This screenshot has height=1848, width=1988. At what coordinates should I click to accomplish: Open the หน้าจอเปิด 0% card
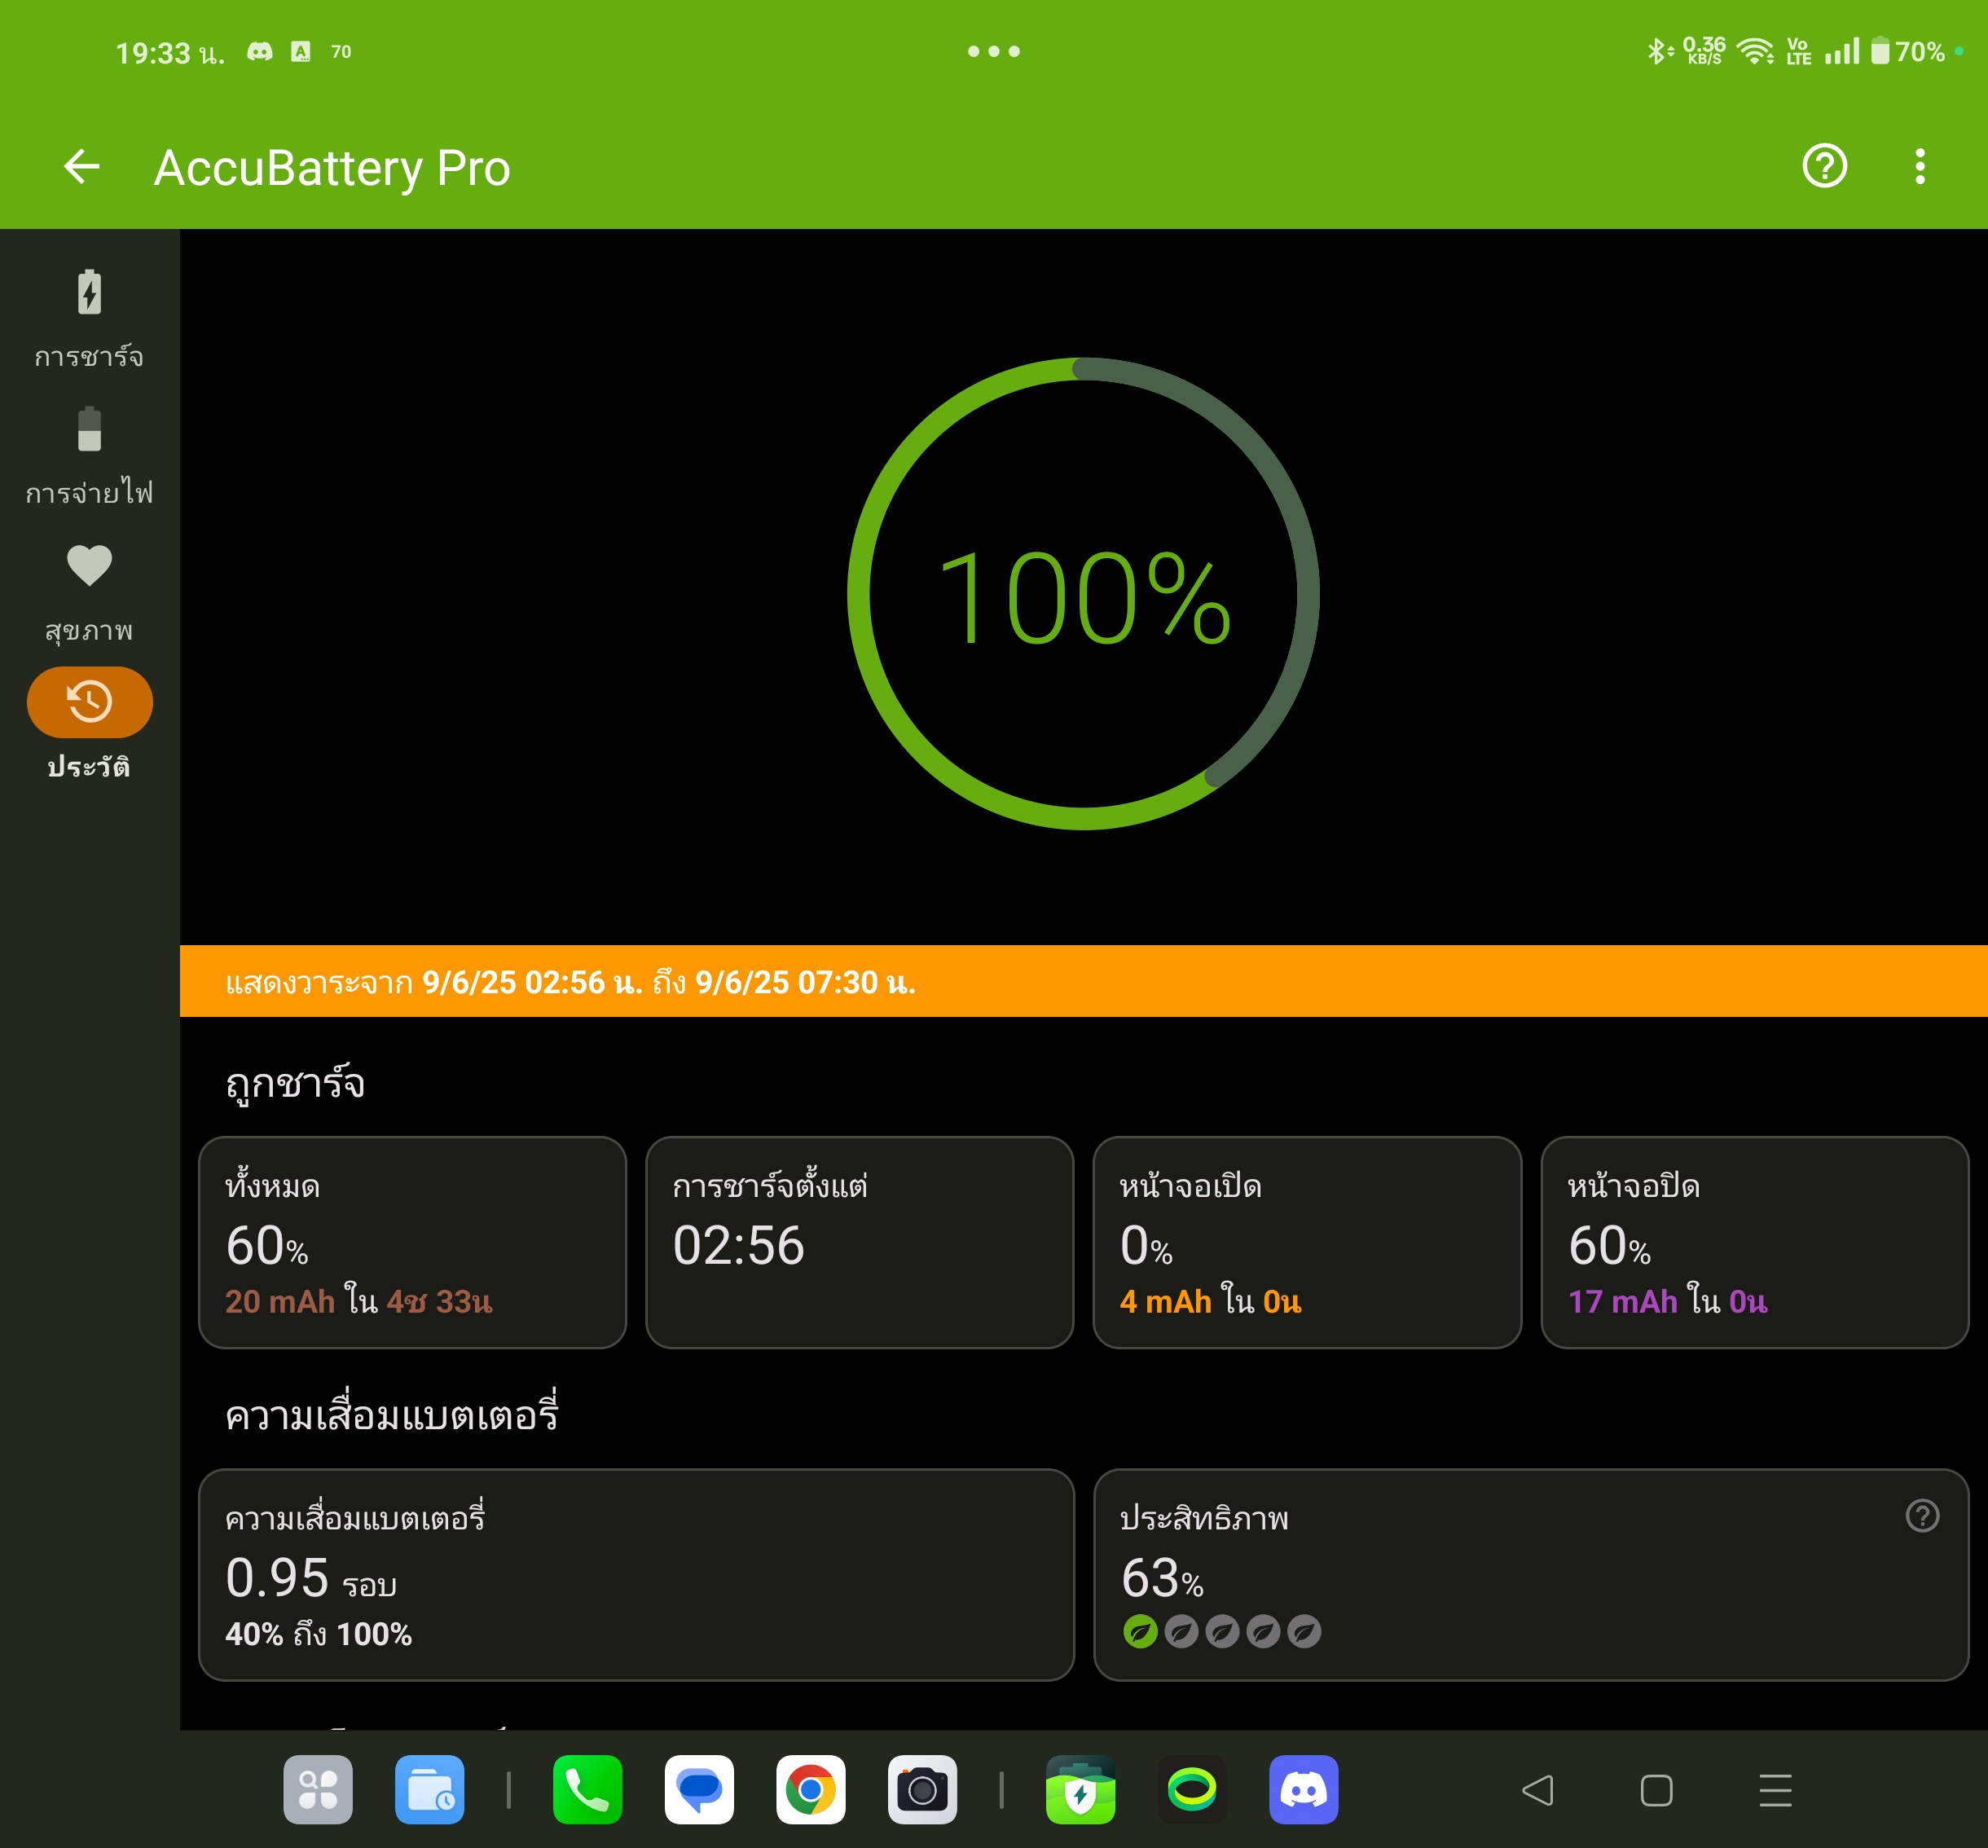coord(1307,1242)
